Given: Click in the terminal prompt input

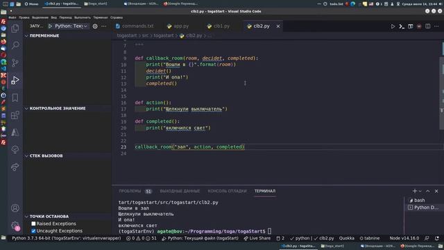Looking at the screenshot, I should coord(270,231).
